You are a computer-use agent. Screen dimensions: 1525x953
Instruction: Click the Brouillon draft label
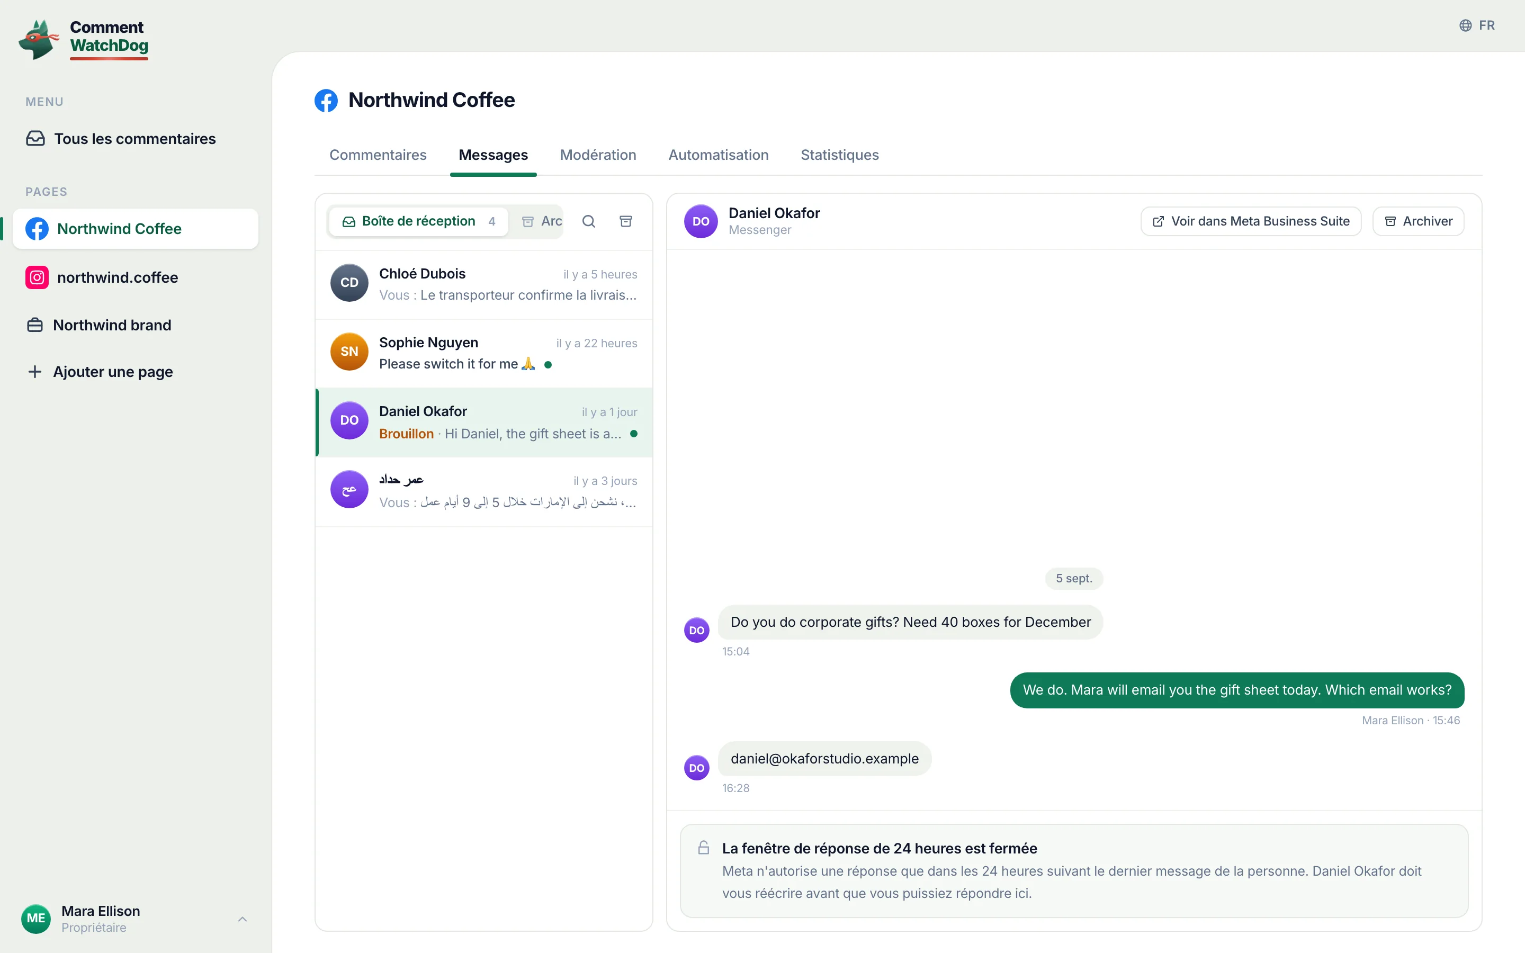pos(406,434)
